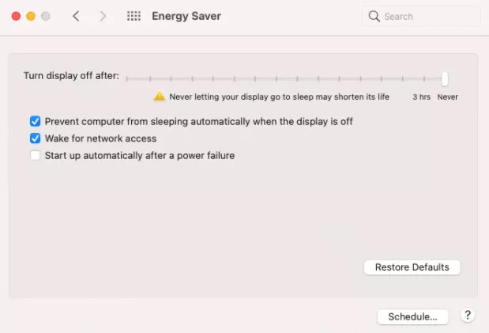The image size is (489, 333).
Task: Click the forward chevron arrow
Action: (103, 16)
